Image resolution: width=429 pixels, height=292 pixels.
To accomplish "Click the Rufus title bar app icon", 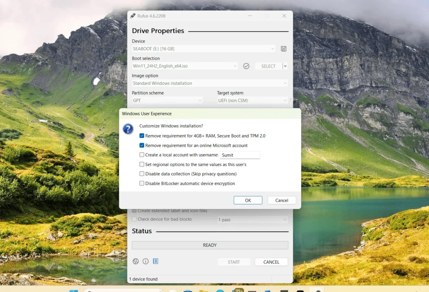I will 133,16.
